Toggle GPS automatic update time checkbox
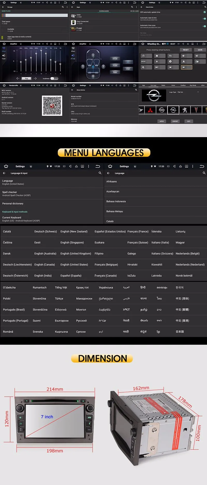The image size is (207, 485). click(x=205, y=12)
